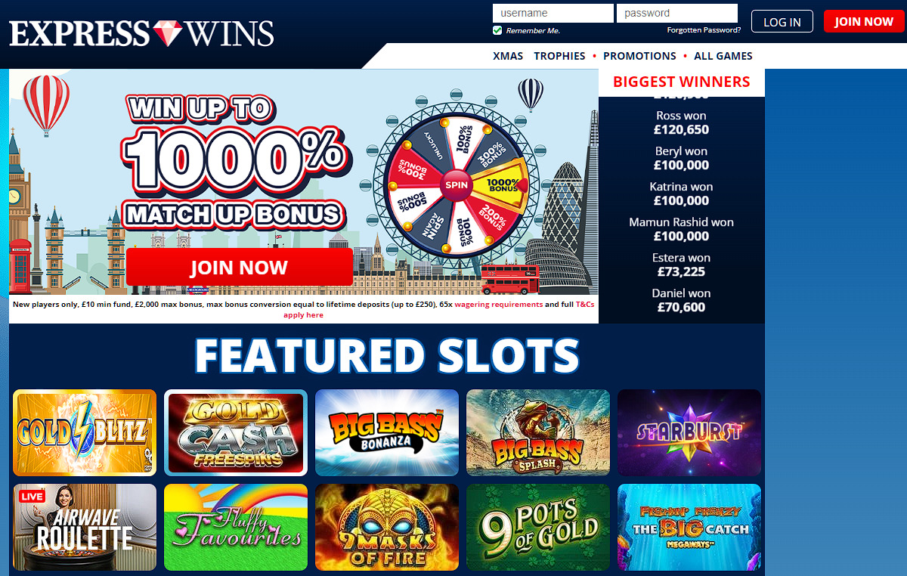Image resolution: width=907 pixels, height=576 pixels.
Task: Open the Gold Blitz slot game
Action: (x=85, y=432)
